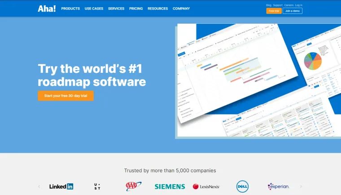
Task: Click the LinkedIn logo
Action: (x=61, y=186)
